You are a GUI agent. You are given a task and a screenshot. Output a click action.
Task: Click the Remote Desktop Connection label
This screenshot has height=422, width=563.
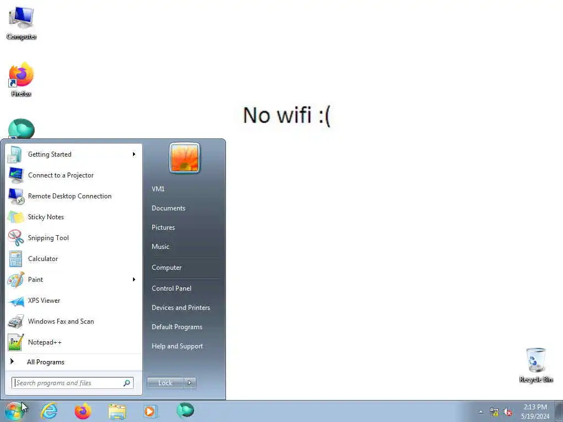70,196
